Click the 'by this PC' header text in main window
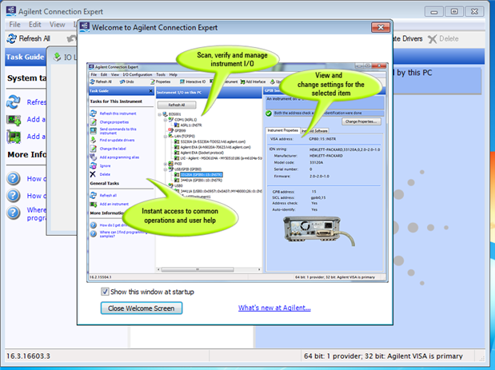495x370 pixels. coord(414,73)
